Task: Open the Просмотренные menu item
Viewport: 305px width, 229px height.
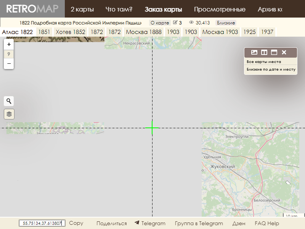Action: (220, 9)
